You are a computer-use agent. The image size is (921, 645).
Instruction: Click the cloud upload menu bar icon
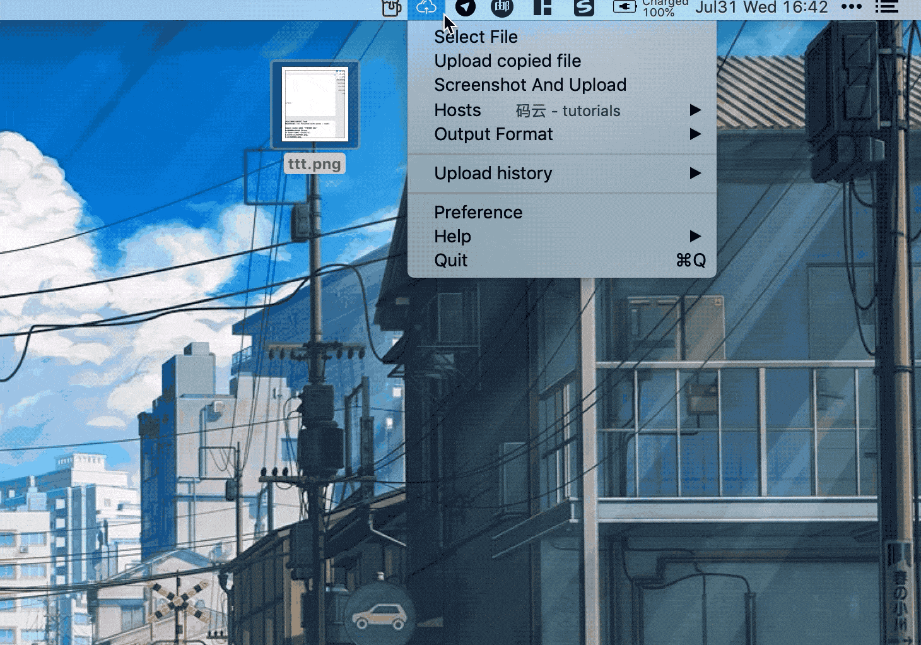tap(426, 8)
